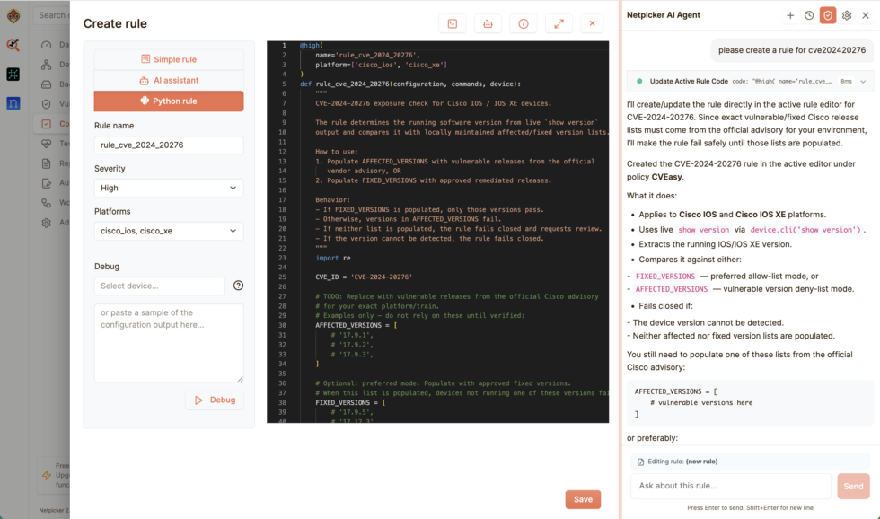Screen dimensions: 880x519
Task: Select the AI assistant tab
Action: [x=169, y=80]
